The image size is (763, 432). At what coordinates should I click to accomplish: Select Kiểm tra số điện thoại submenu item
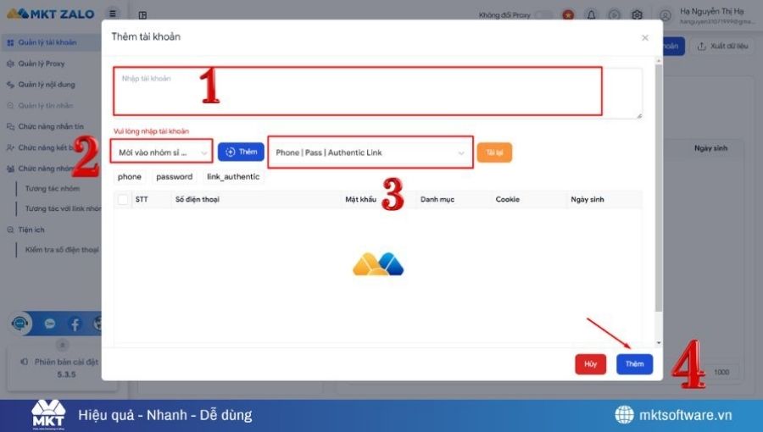point(62,250)
